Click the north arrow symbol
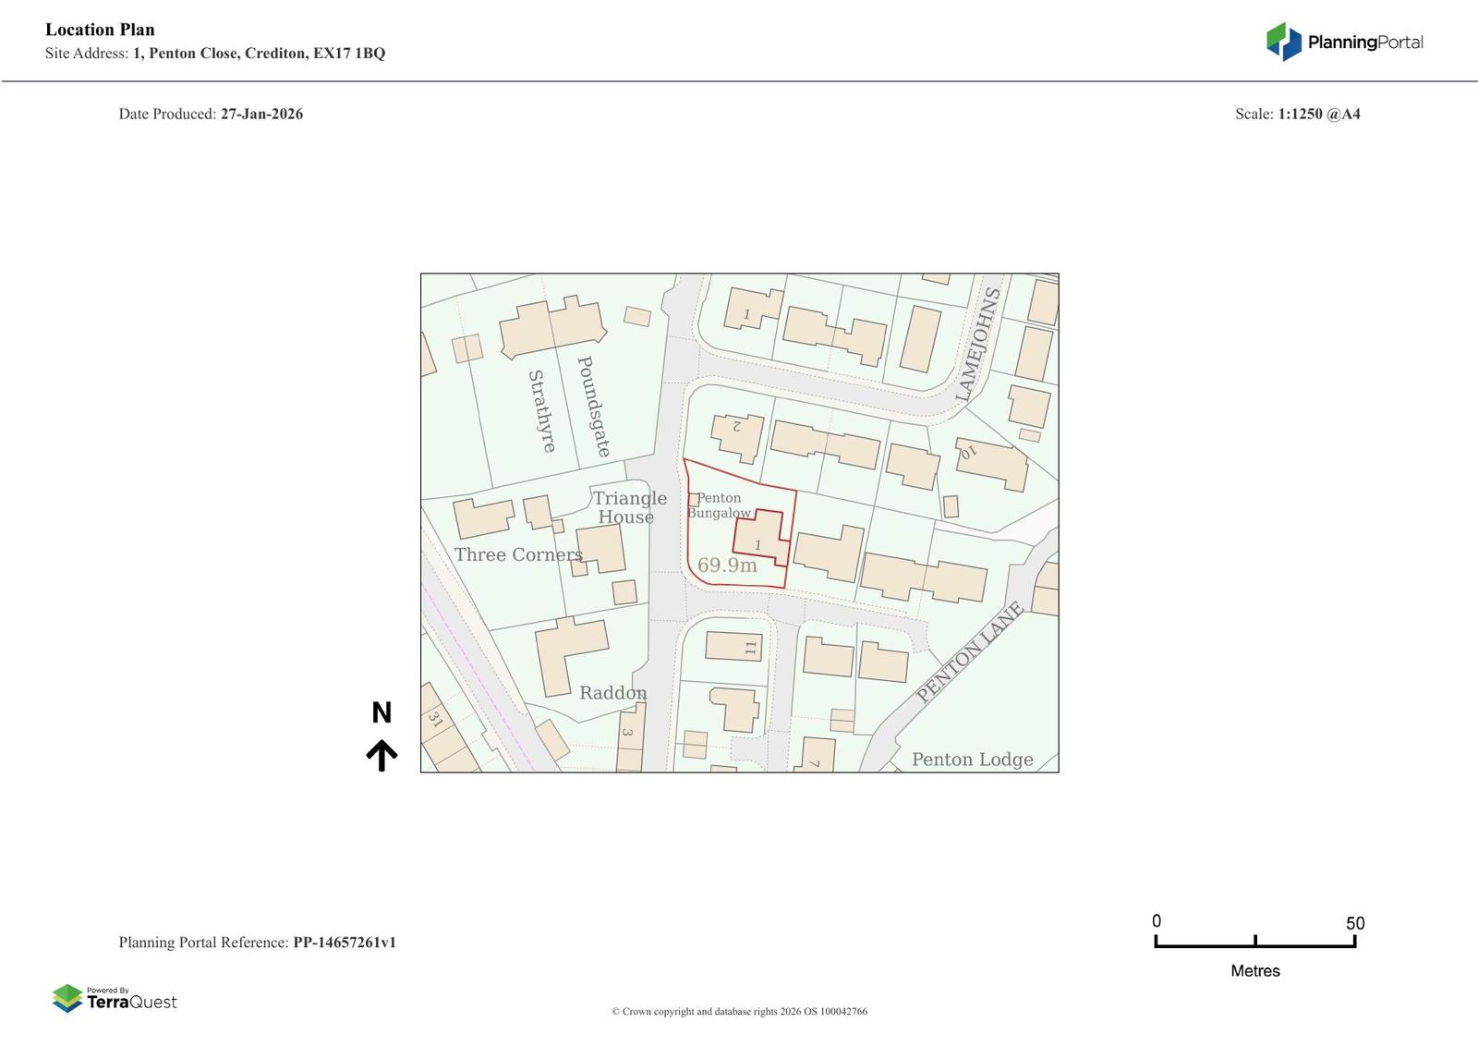 pos(382,755)
